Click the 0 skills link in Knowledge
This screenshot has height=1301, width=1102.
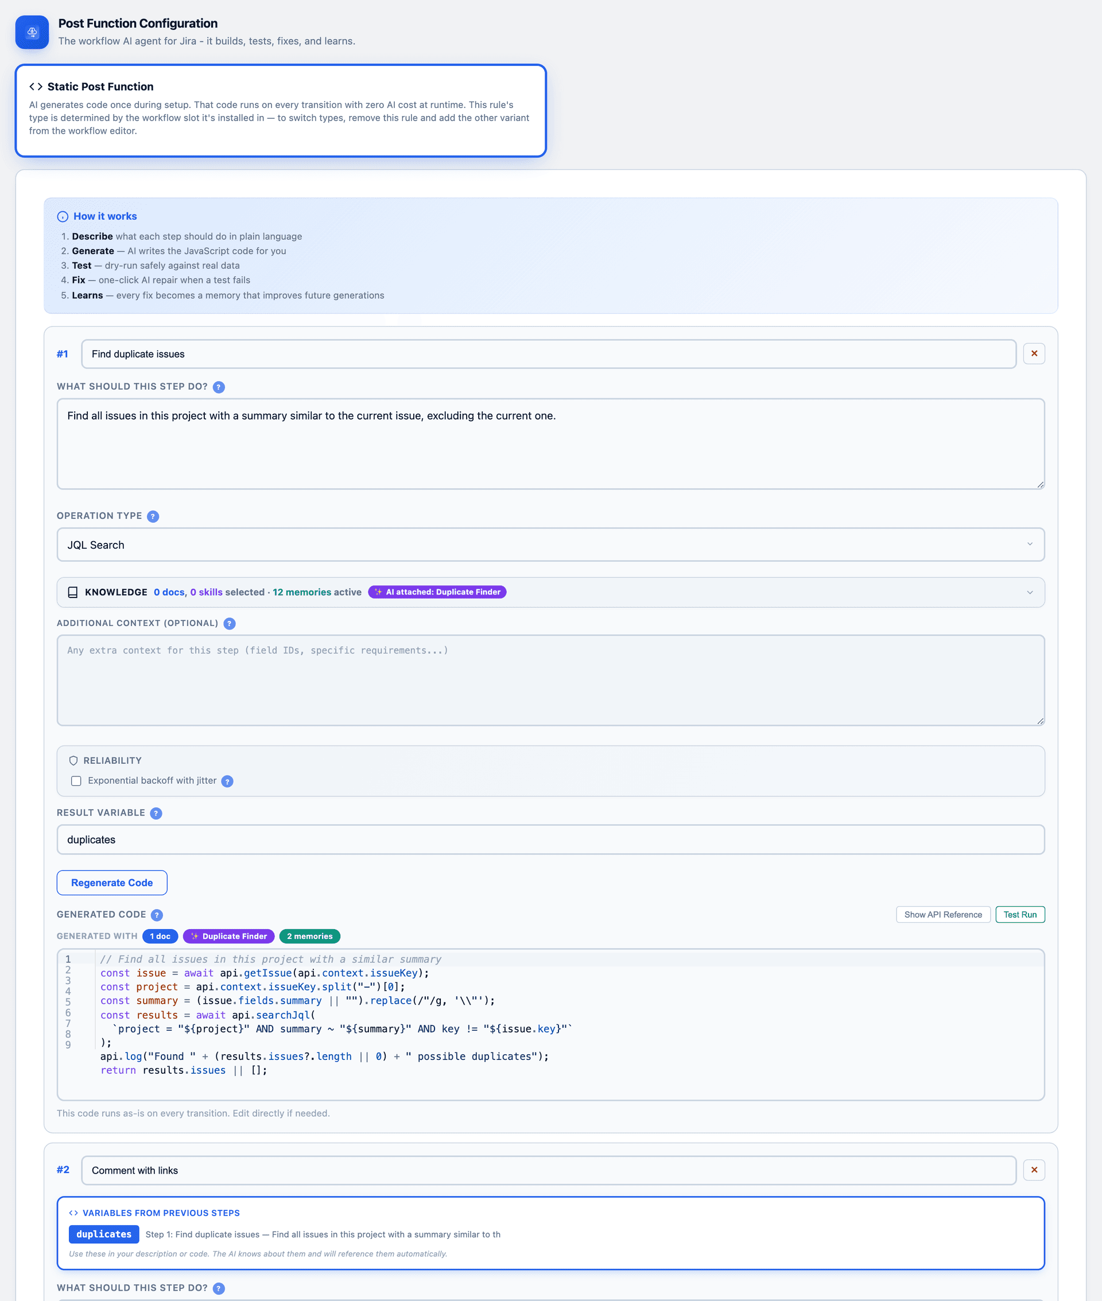coord(206,592)
